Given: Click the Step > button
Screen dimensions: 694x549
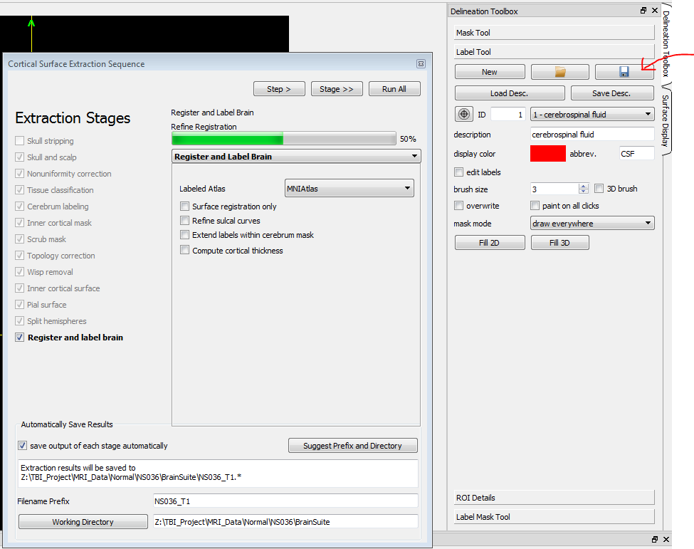Looking at the screenshot, I should pos(279,88).
